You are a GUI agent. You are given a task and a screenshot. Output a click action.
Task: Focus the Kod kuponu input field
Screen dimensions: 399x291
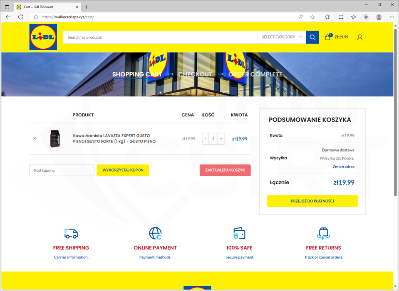click(62, 170)
